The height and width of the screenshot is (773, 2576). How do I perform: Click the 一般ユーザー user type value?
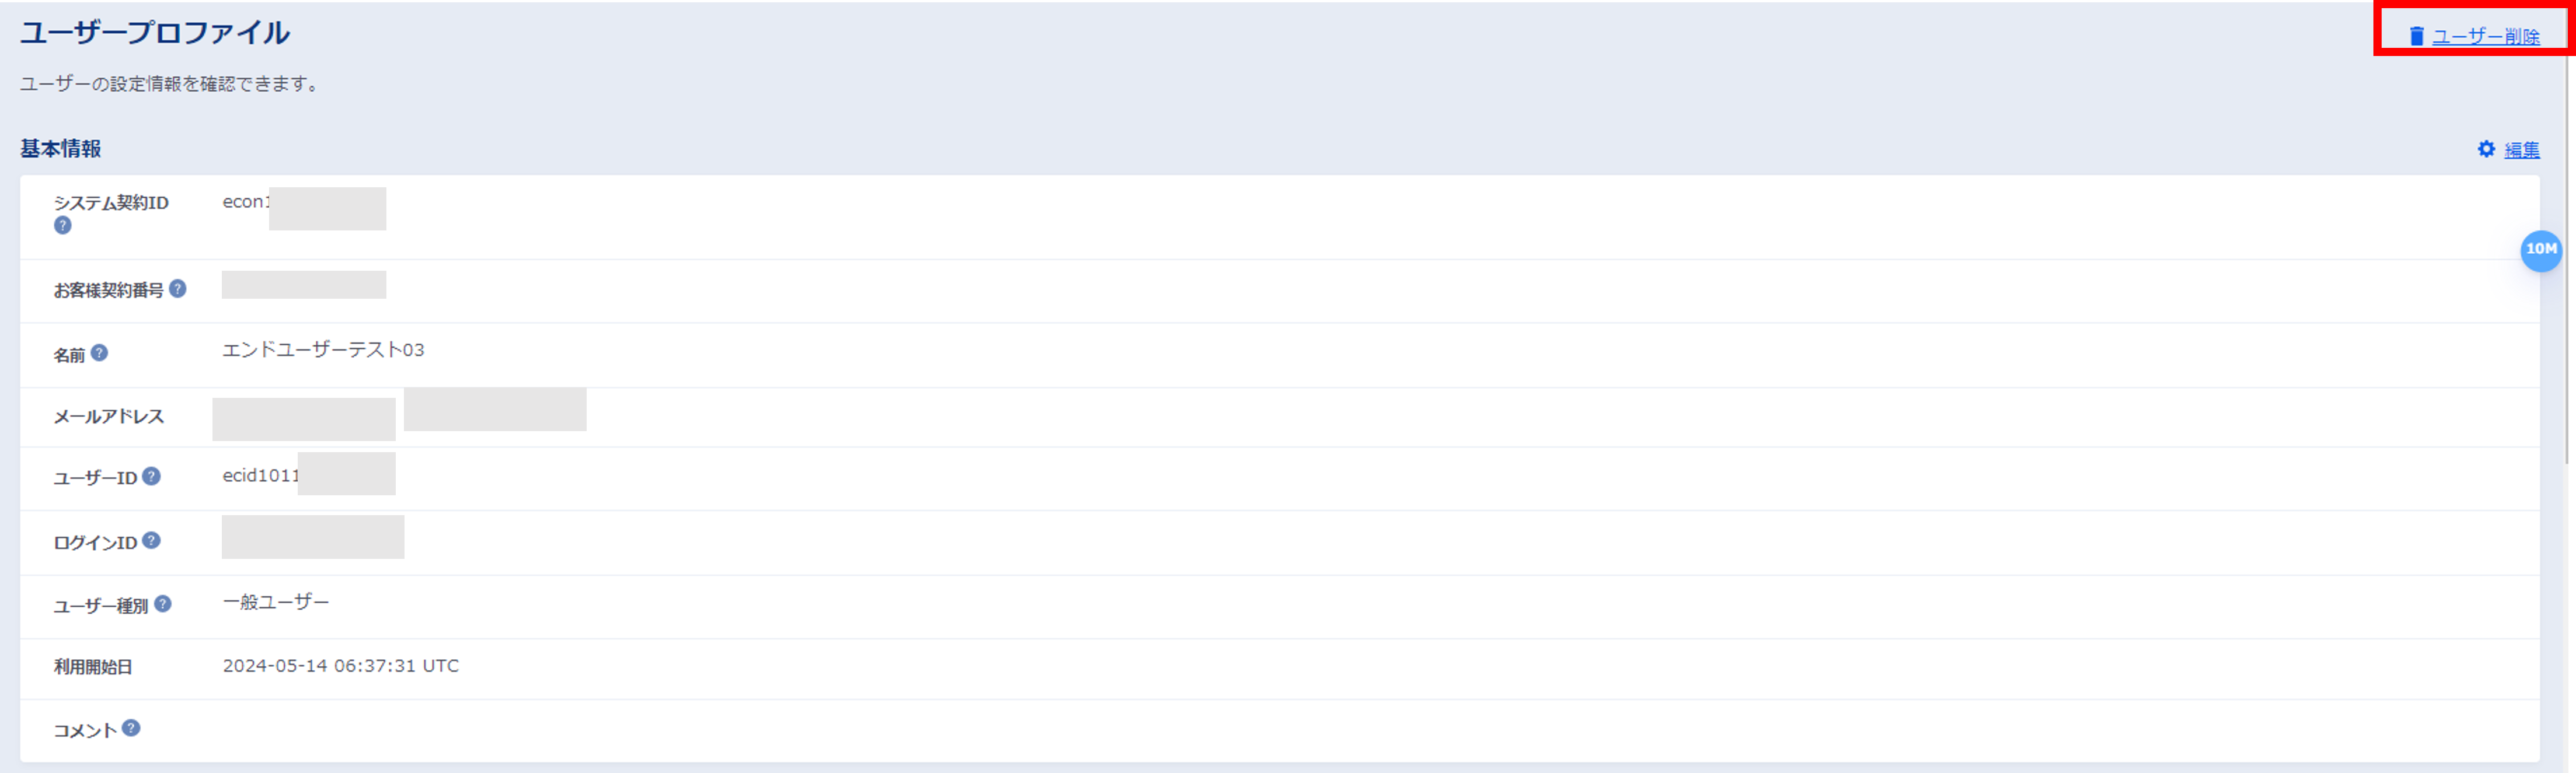click(x=276, y=602)
